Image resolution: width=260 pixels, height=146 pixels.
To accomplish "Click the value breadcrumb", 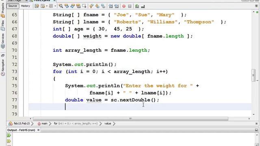I will pyautogui.click(x=108, y=123).
